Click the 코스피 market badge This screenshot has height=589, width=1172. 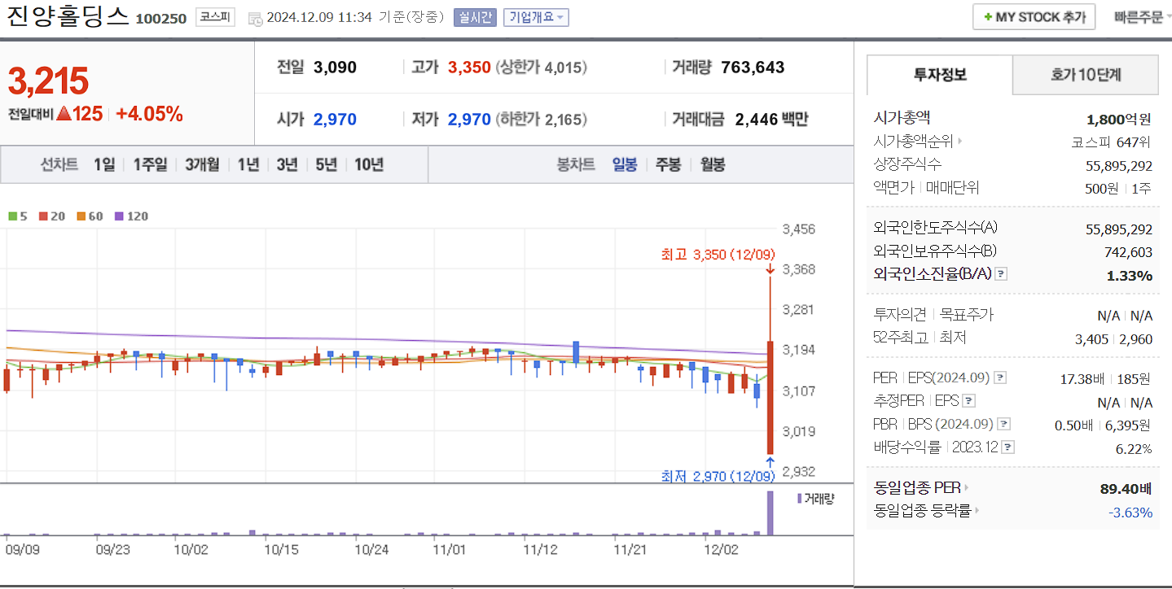tap(215, 17)
